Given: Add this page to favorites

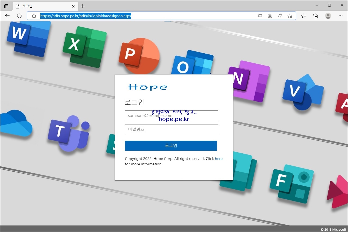Looking at the screenshot, I should (290, 16).
